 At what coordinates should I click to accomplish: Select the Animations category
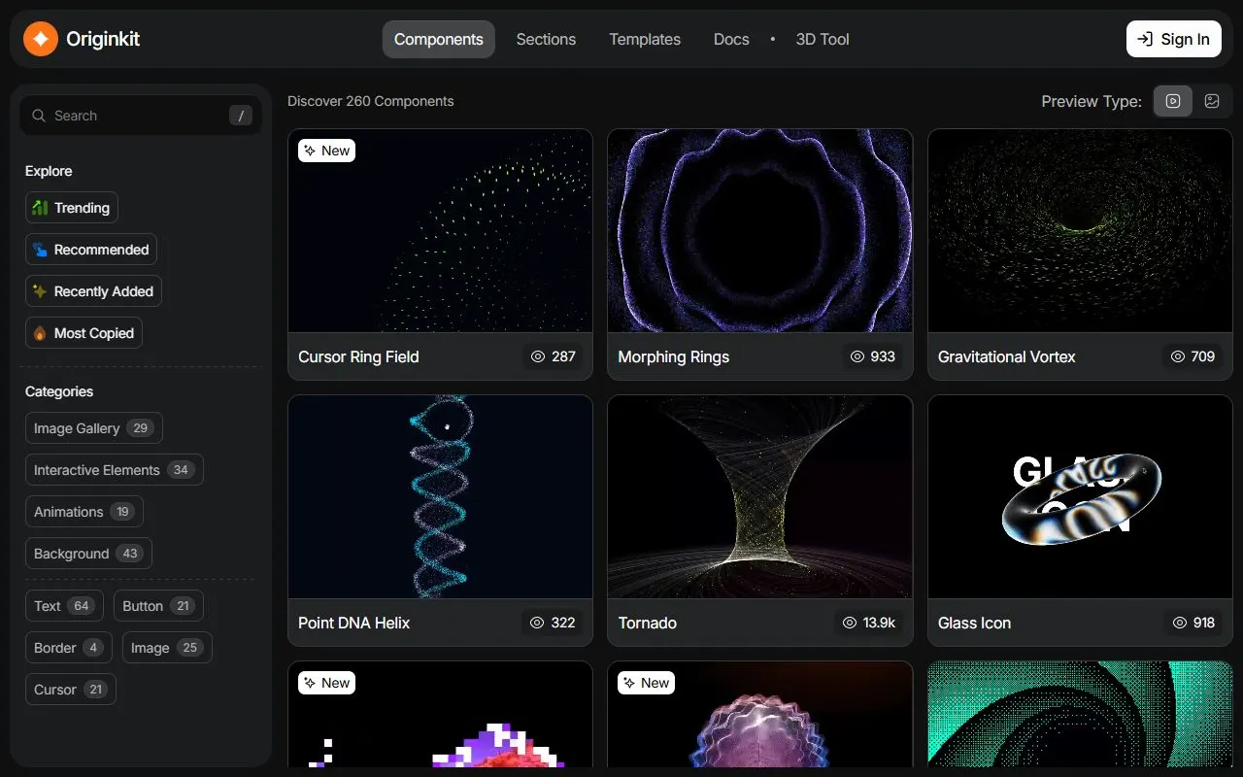84,512
